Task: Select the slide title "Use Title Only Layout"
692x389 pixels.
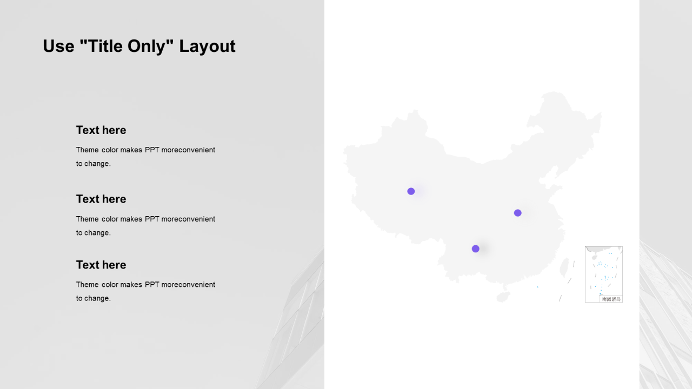Action: coord(139,46)
